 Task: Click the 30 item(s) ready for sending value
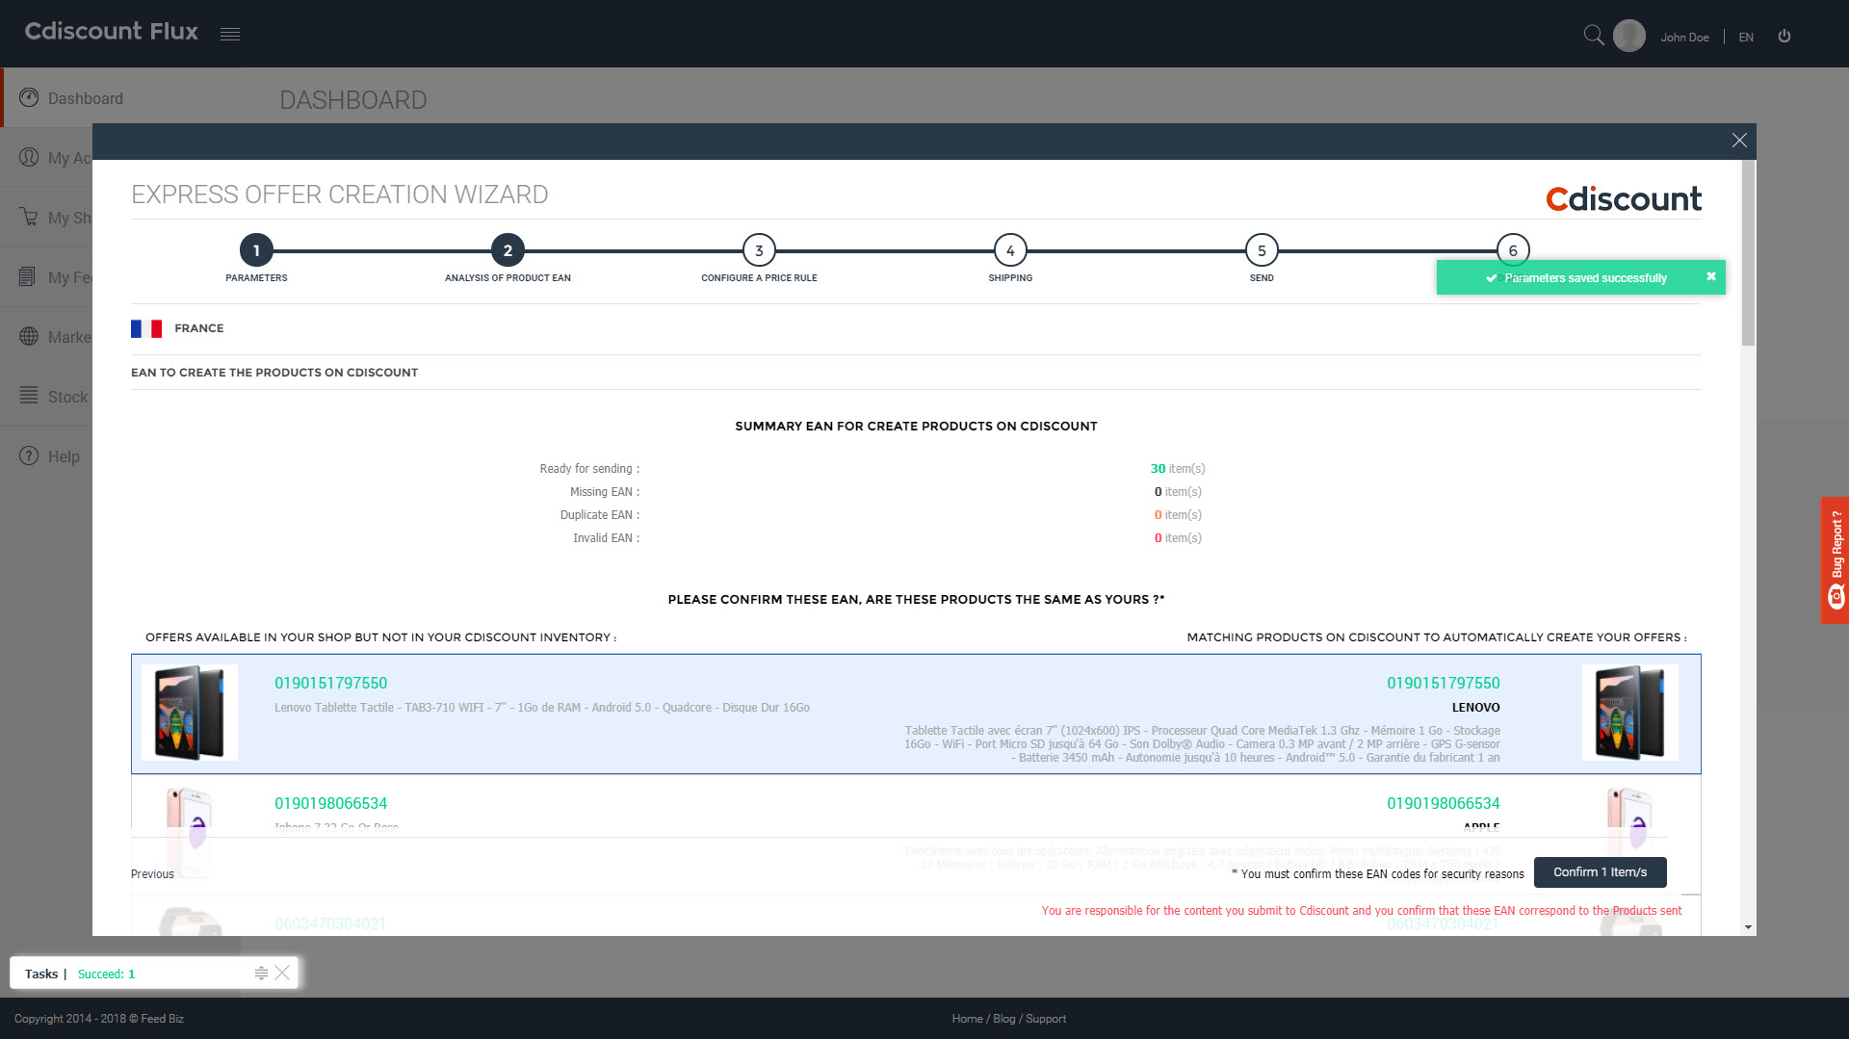coord(1177,469)
